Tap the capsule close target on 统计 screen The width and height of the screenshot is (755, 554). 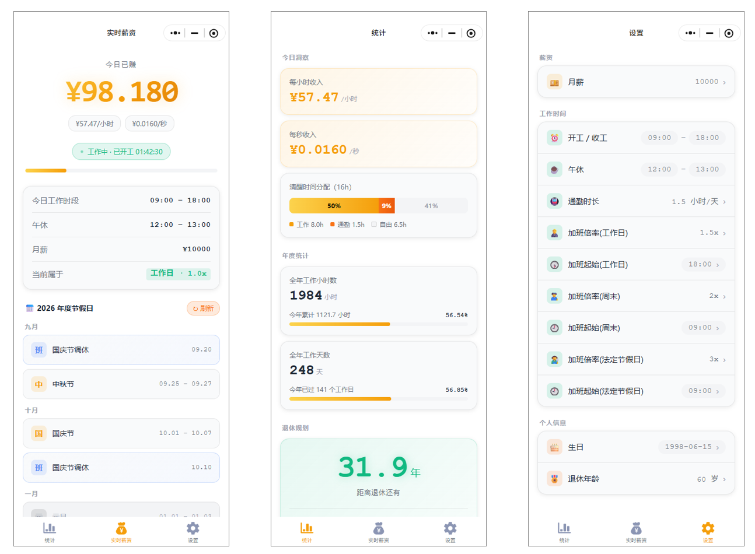coord(471,33)
